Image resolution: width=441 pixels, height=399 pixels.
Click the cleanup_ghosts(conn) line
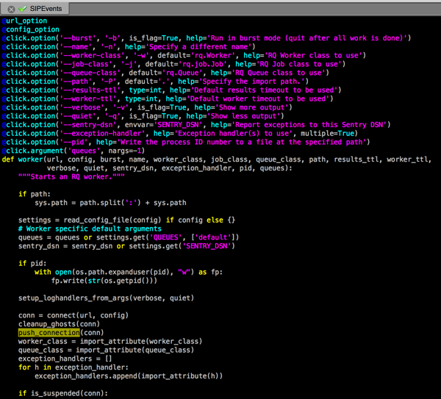pos(59,324)
